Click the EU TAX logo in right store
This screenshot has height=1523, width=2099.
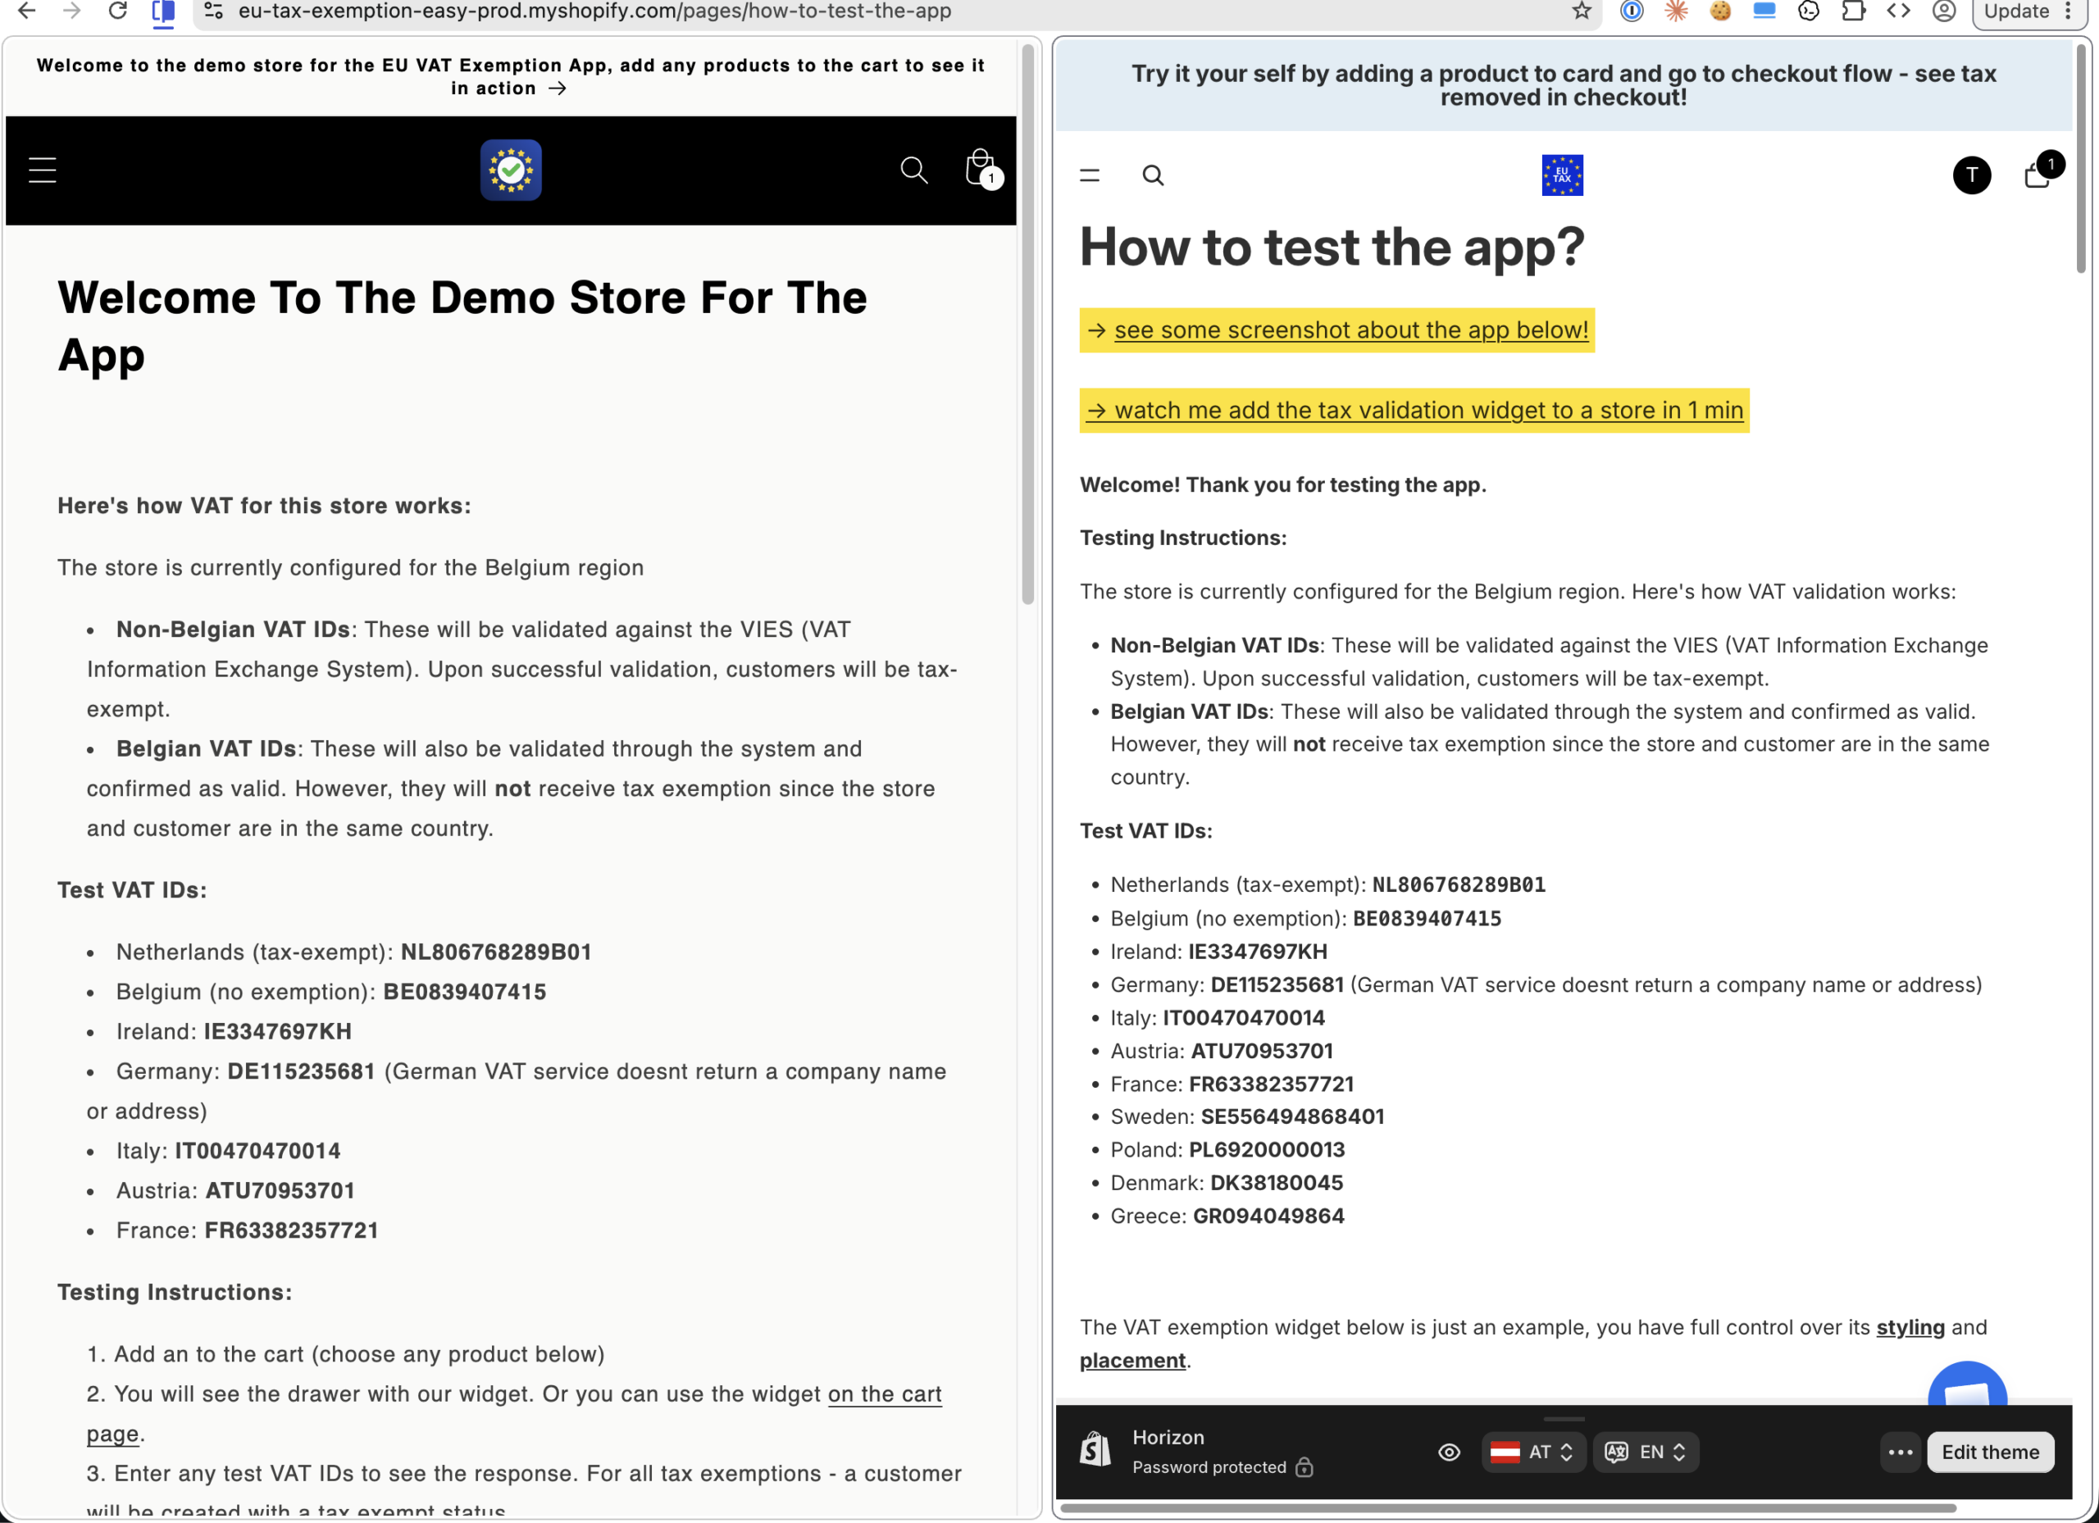pos(1562,175)
